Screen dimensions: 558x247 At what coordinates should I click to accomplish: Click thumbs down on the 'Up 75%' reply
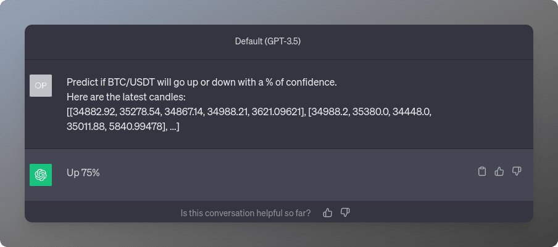(517, 171)
